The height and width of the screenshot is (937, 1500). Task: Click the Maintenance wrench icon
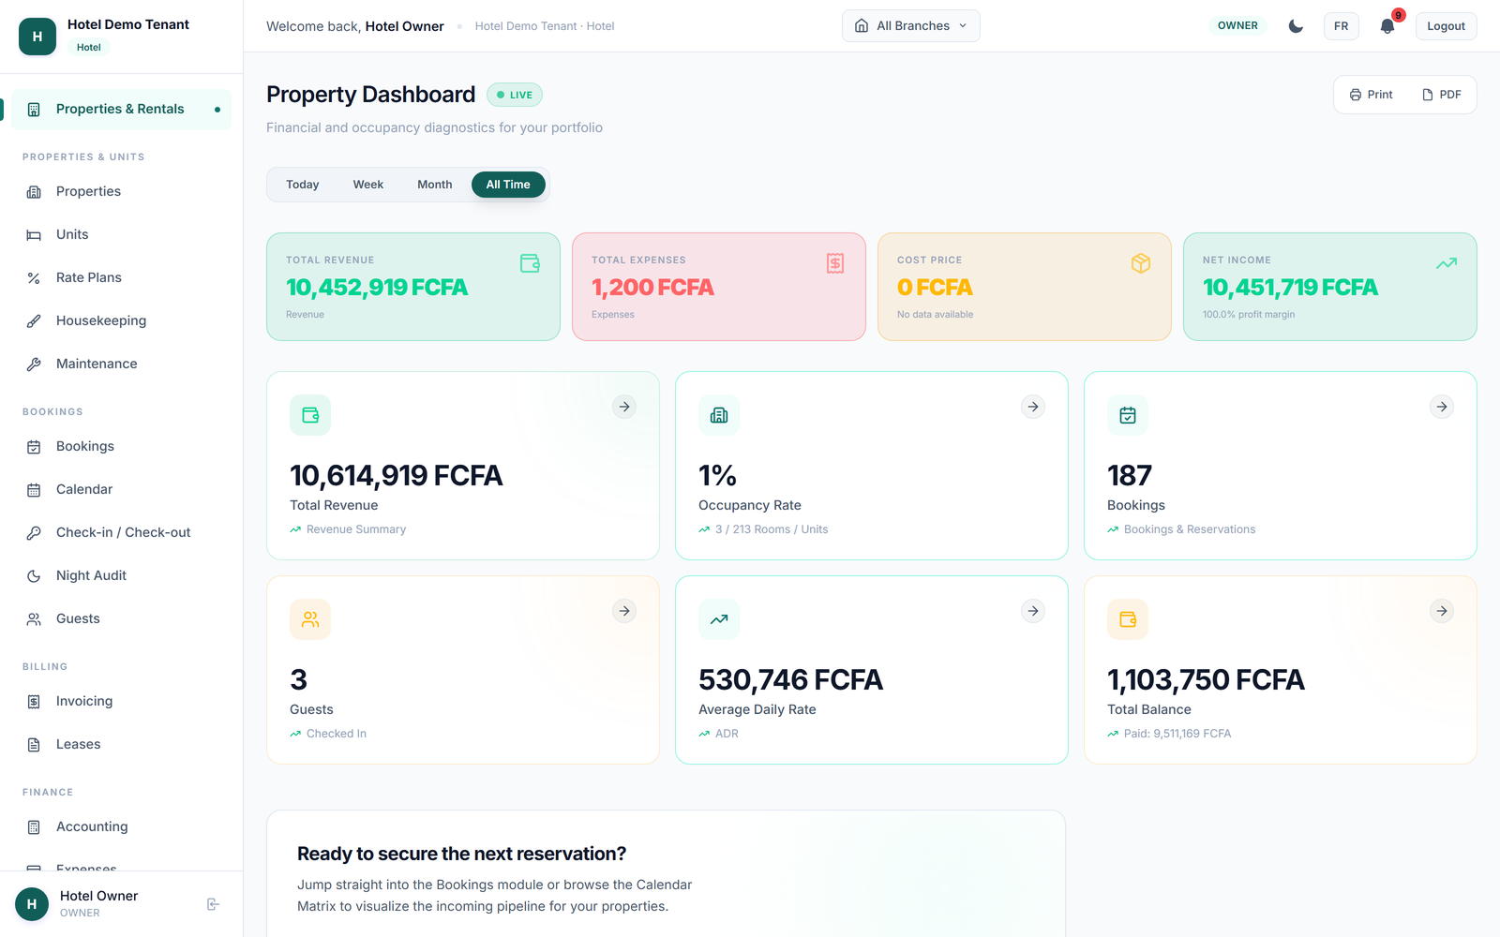pos(34,364)
